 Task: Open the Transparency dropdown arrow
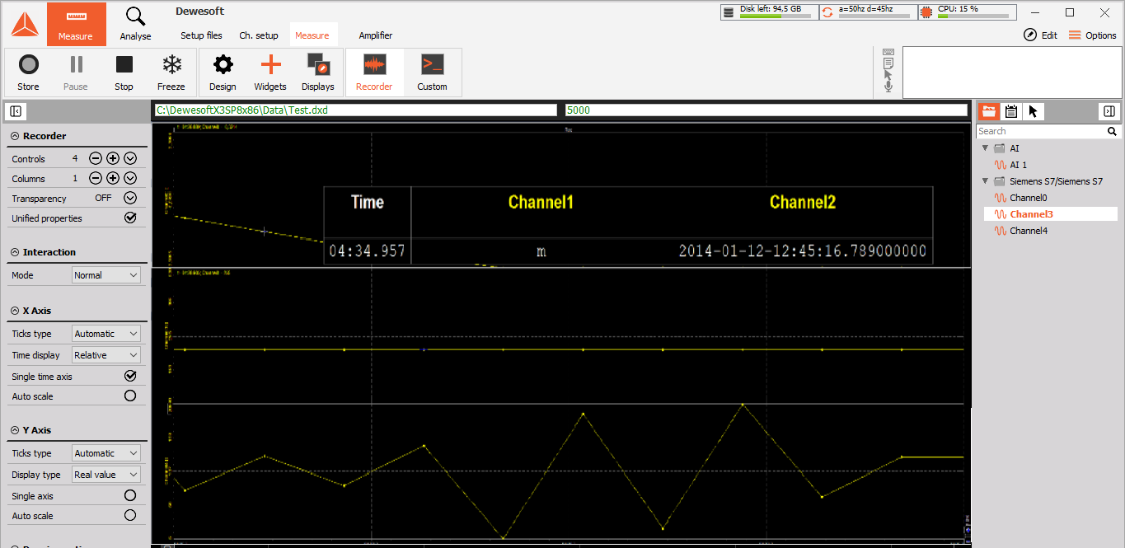pos(130,198)
